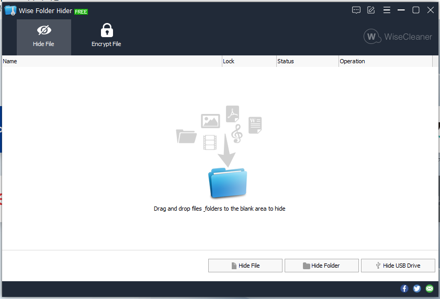Click the Hide USB Drive button
This screenshot has height=299, width=440.
point(398,266)
